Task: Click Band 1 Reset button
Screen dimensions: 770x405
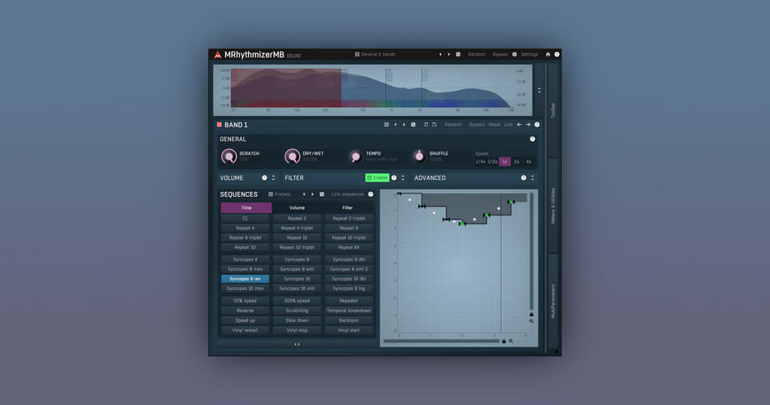Action: [x=494, y=125]
